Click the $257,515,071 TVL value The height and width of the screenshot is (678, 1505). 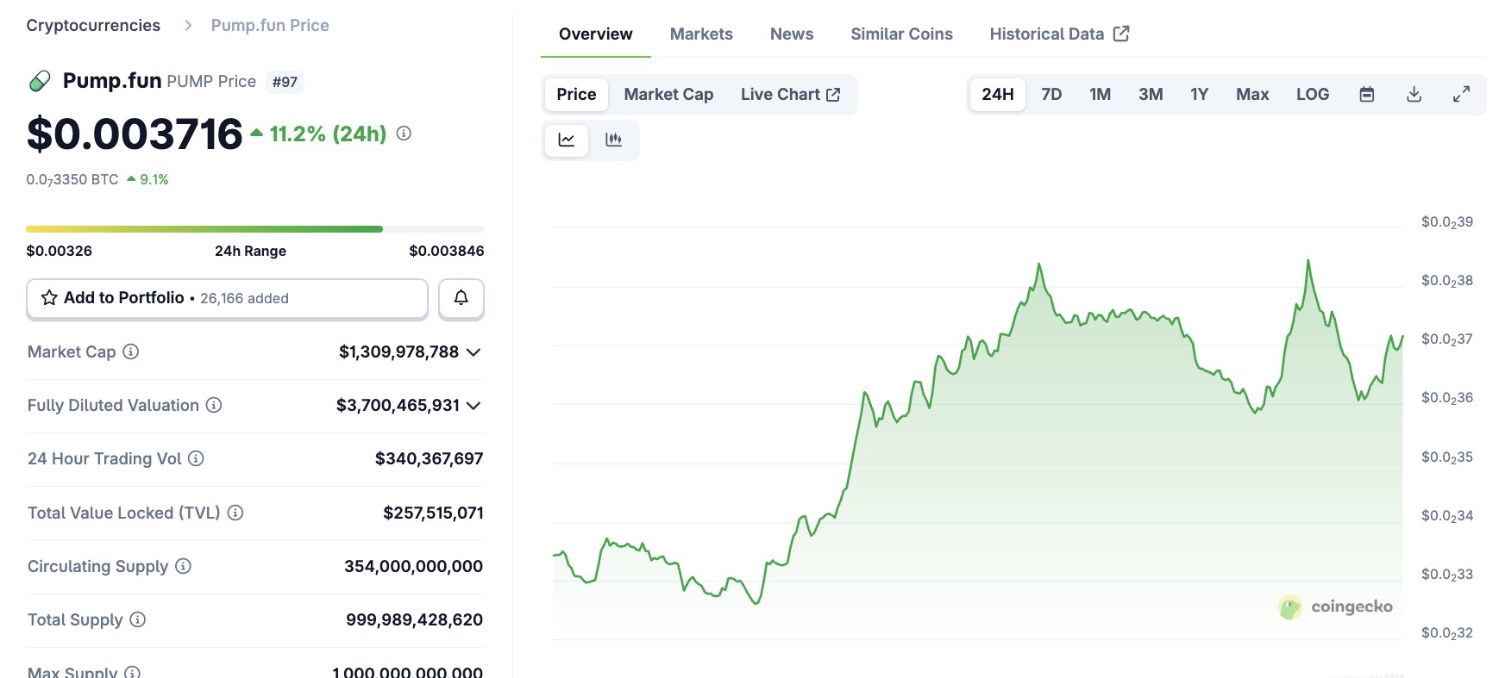[x=433, y=513]
